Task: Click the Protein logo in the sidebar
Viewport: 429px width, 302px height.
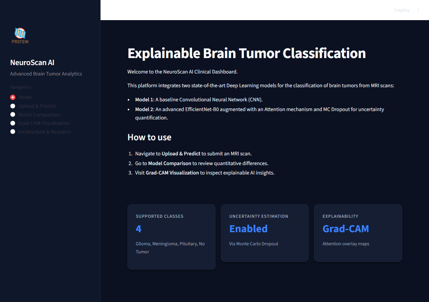Action: pyautogui.click(x=20, y=36)
